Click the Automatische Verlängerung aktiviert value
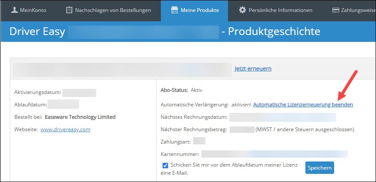This screenshot has width=376, height=182. [241, 105]
